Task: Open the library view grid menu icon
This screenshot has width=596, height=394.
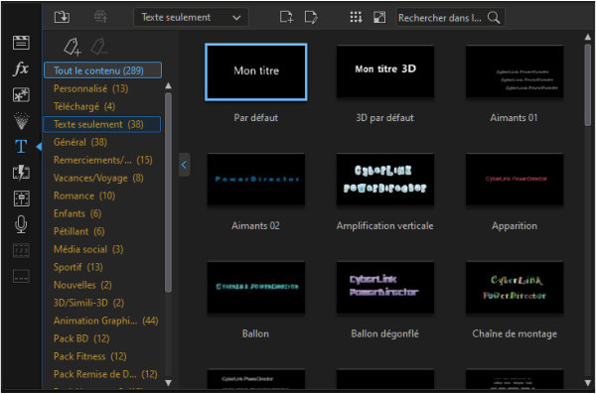Action: tap(356, 17)
